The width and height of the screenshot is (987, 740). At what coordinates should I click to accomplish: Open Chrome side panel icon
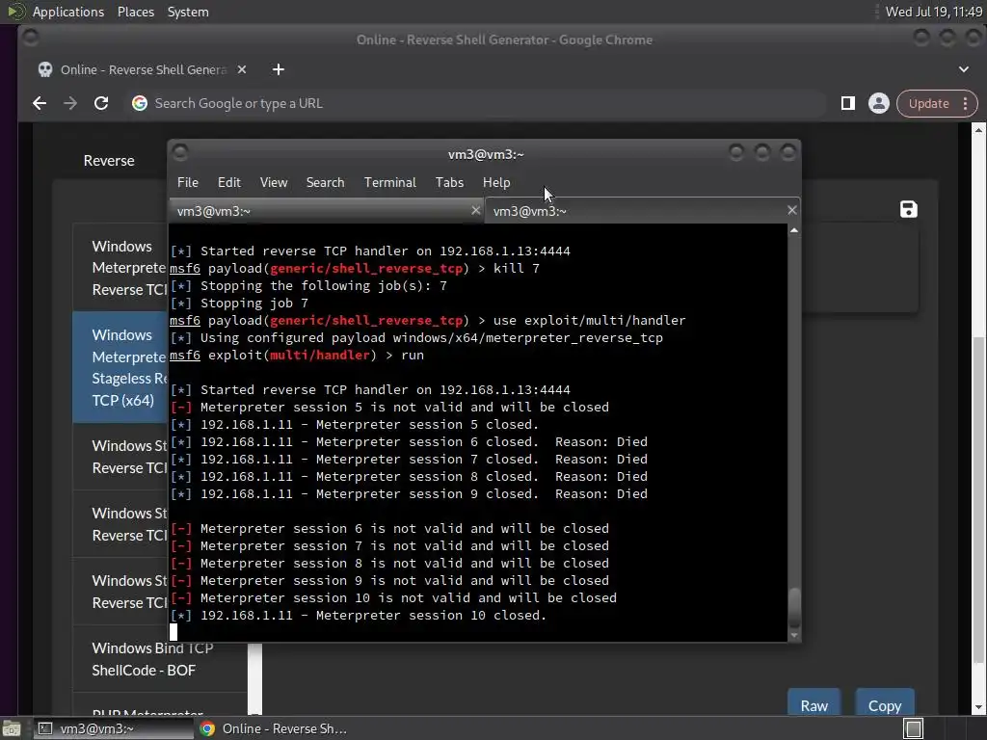[848, 103]
